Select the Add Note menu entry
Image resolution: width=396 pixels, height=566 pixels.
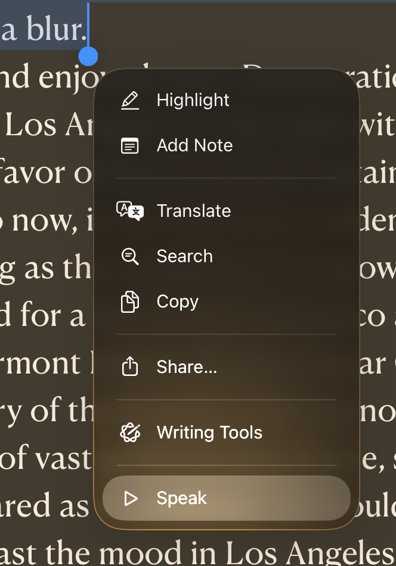click(x=194, y=145)
